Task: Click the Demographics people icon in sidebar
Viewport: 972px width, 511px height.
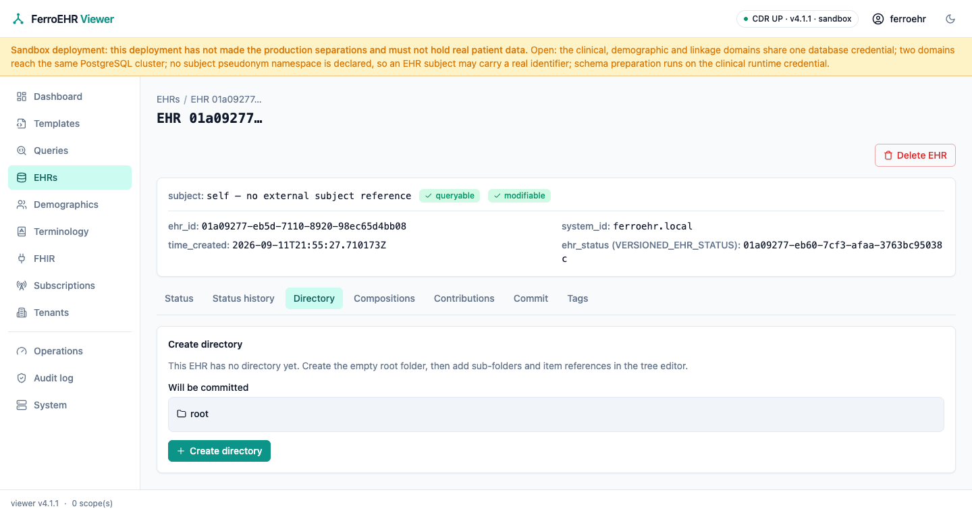Action: [22, 205]
